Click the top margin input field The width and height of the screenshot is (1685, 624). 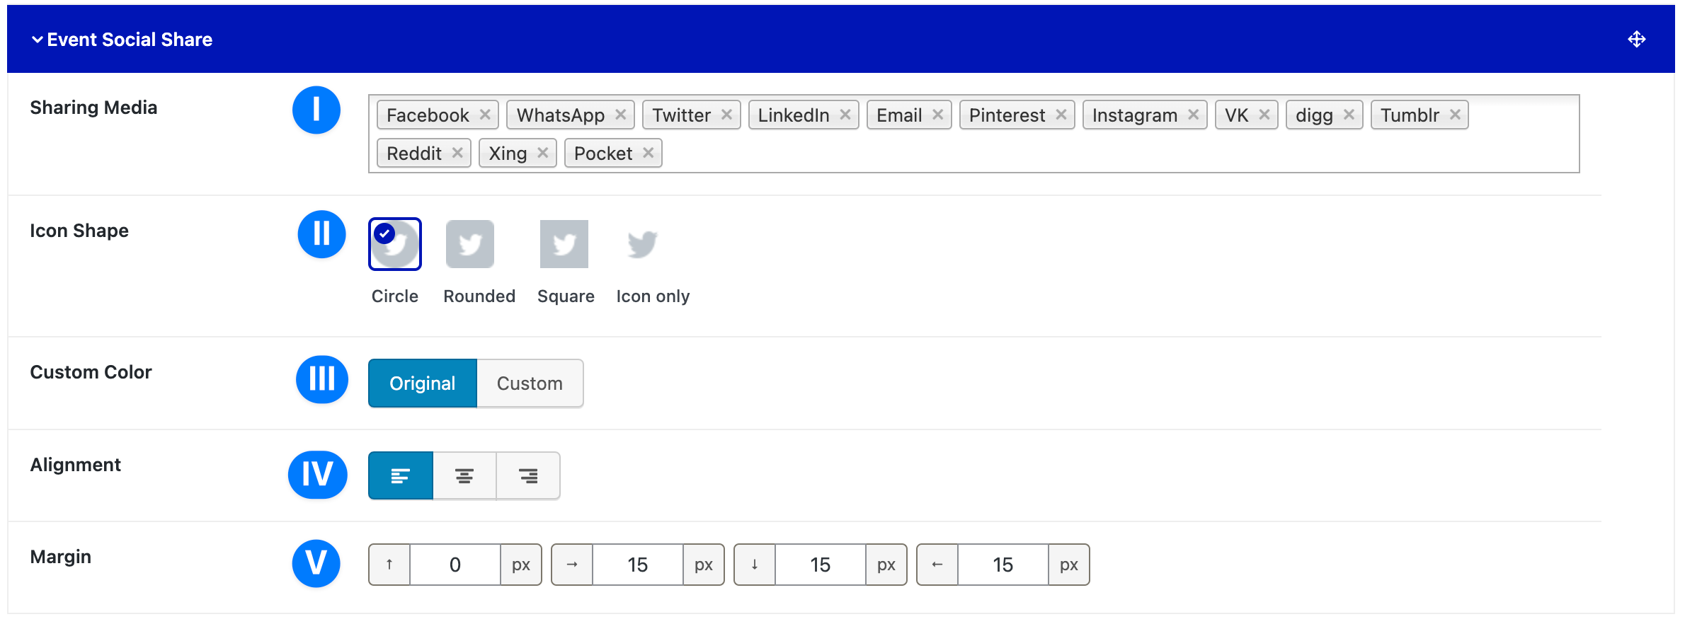(x=455, y=565)
